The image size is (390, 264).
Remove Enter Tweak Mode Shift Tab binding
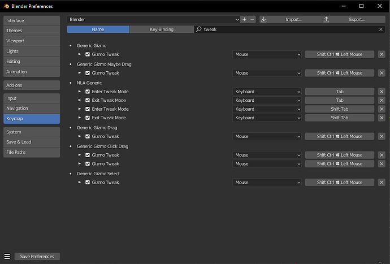click(x=382, y=109)
